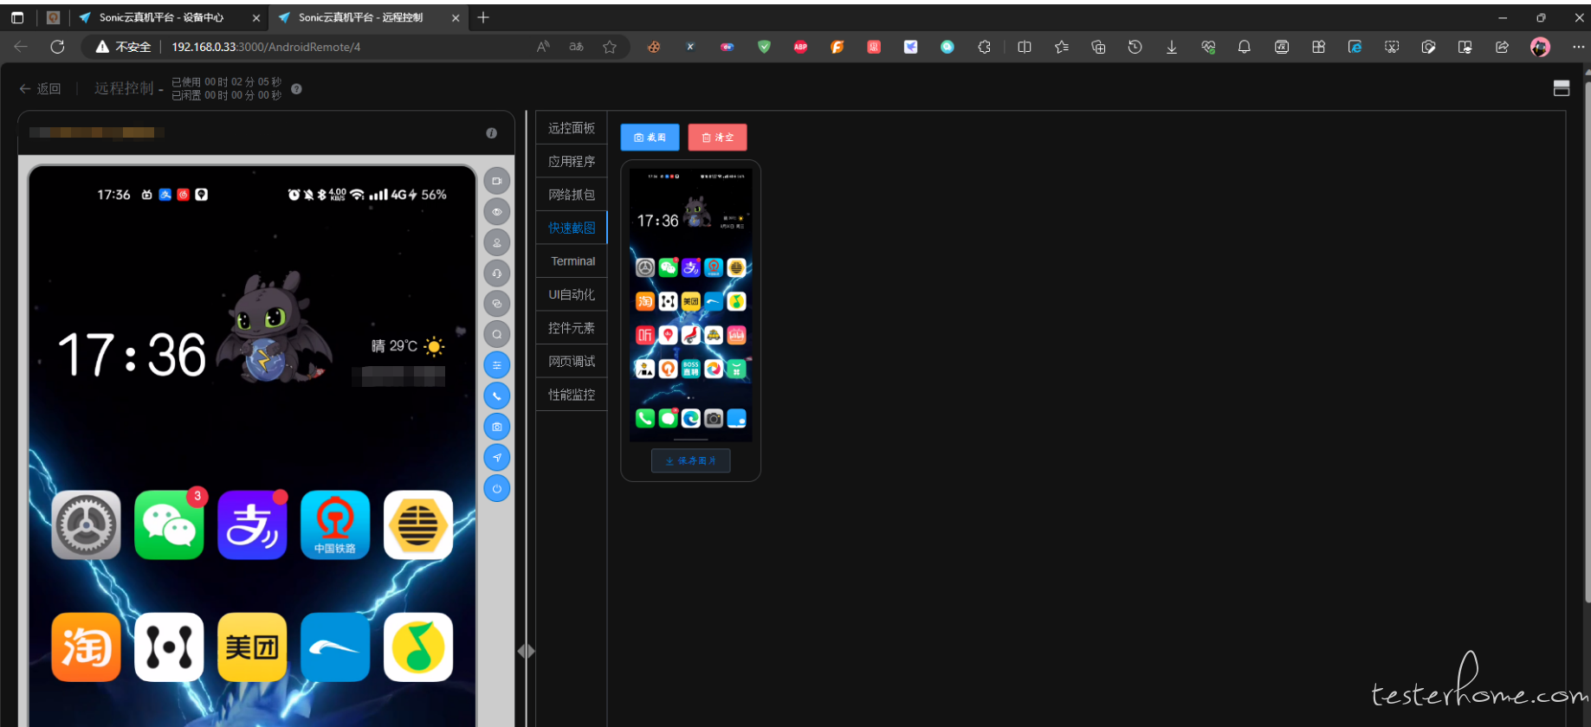Open WeChat app on mirrored phone screen

(169, 525)
